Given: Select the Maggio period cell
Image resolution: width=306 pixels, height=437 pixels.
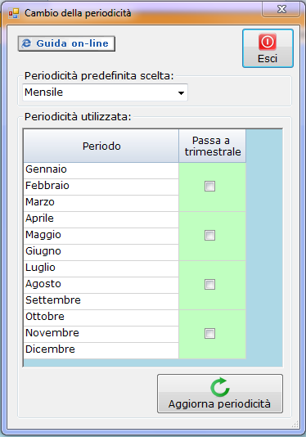Looking at the screenshot, I should pos(101,236).
